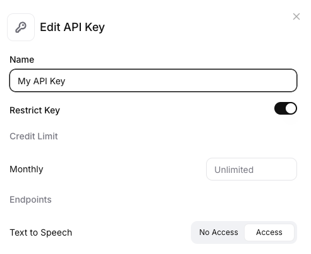Disable the Restrict Key toggle
The width and height of the screenshot is (311, 254).
(286, 108)
